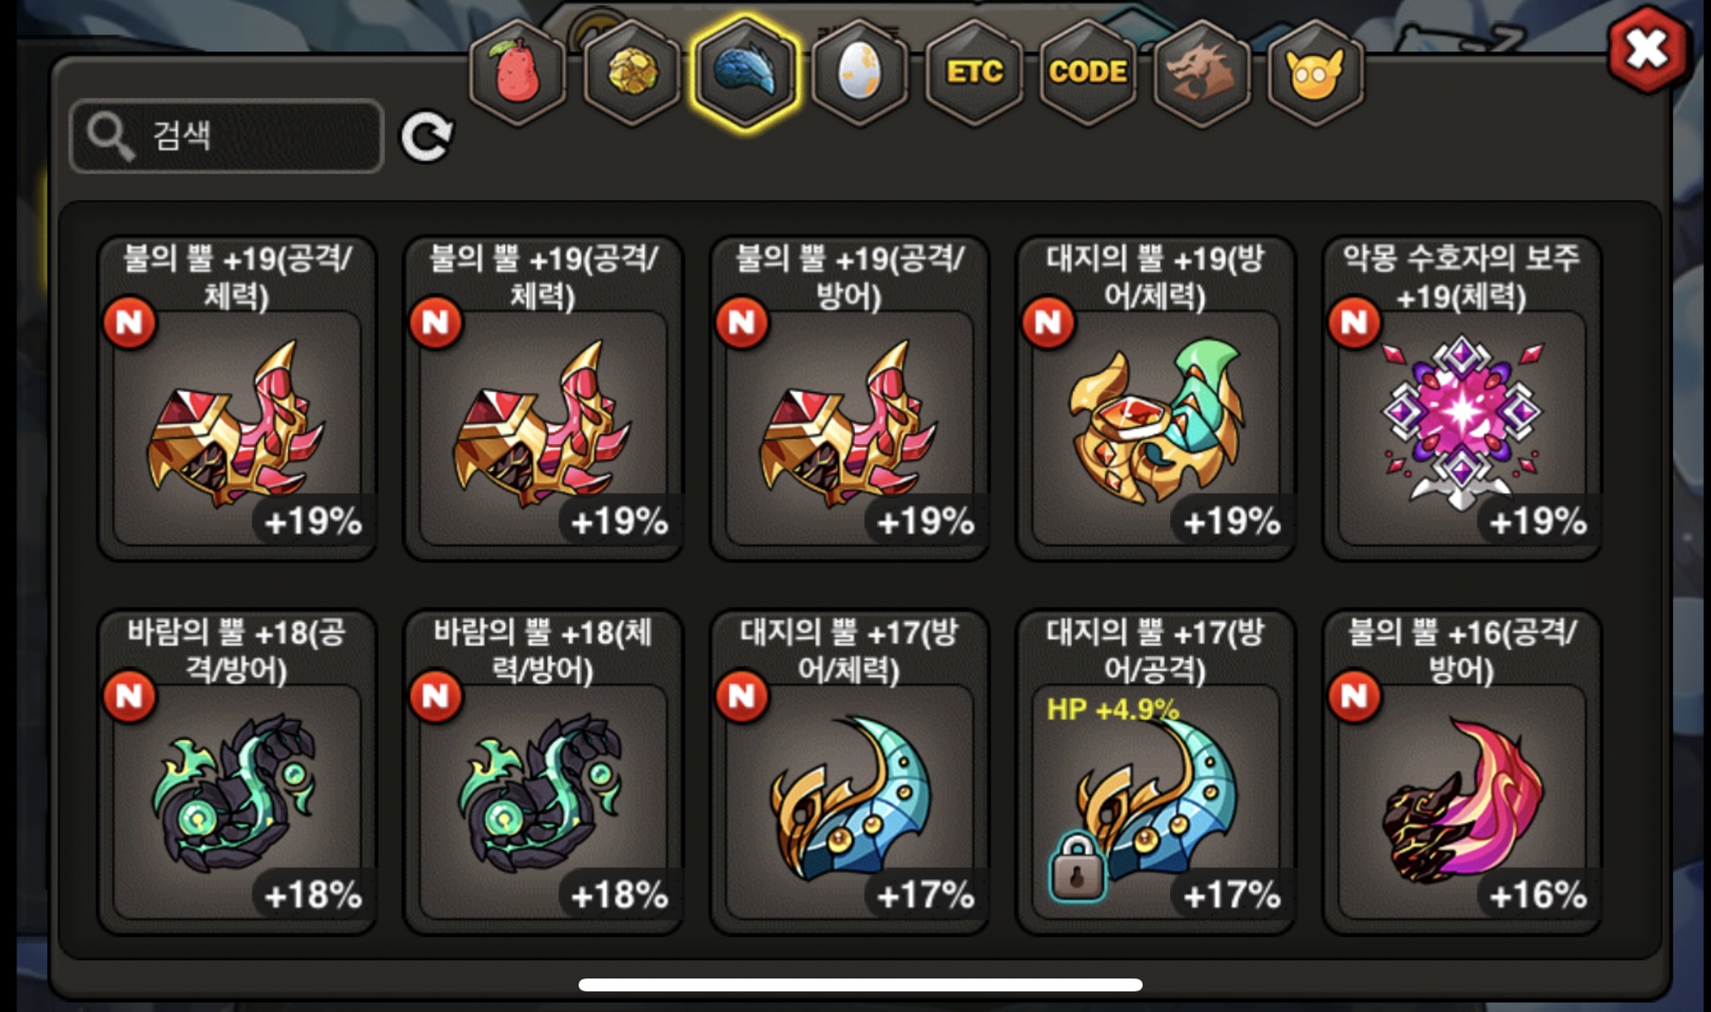Select 바람의 뿔 +18(공격/방어) item
This screenshot has height=1012, width=1711.
tap(237, 772)
